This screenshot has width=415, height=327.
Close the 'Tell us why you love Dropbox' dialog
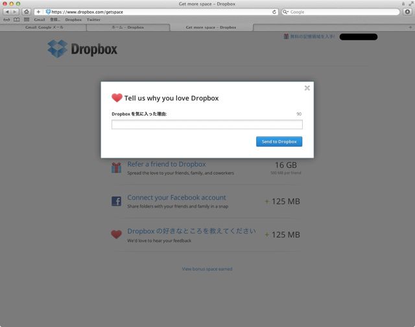(307, 88)
